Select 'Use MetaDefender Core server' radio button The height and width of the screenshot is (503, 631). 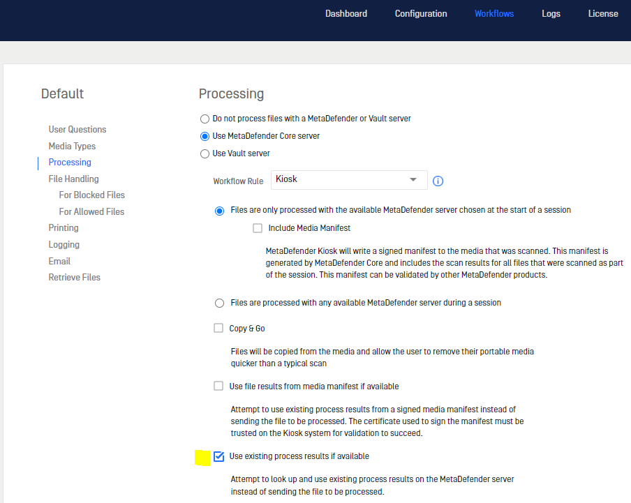pos(205,136)
